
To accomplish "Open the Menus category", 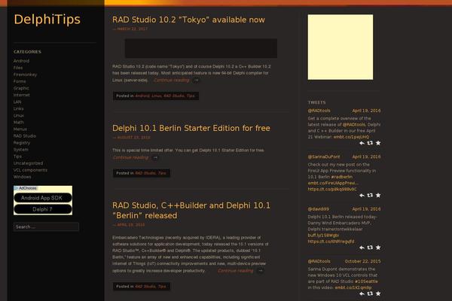I will click(20, 129).
